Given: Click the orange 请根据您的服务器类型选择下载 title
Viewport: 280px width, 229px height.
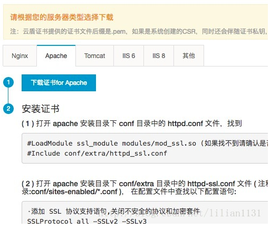Looking at the screenshot, I should click(62, 17).
